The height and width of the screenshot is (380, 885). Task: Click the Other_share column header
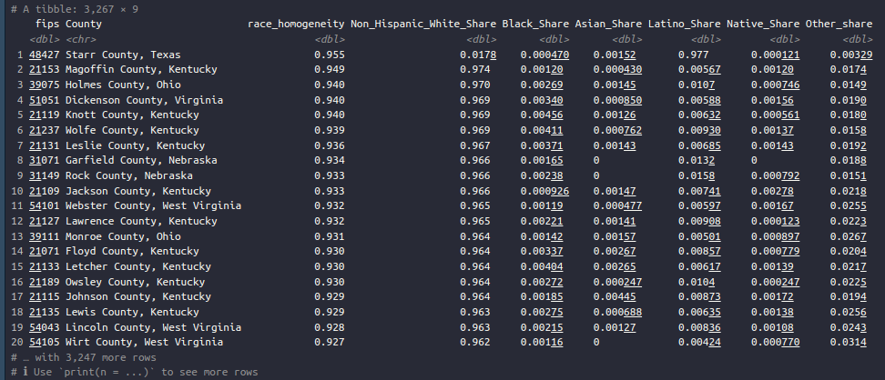tap(842, 23)
